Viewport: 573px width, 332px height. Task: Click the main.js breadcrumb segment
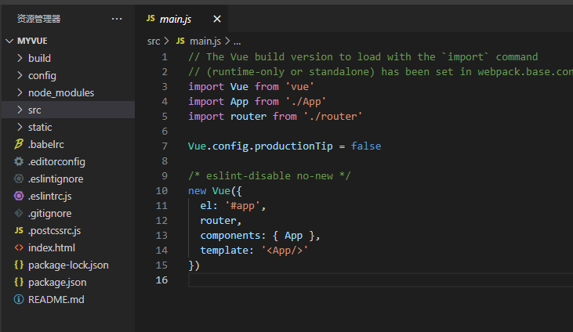pyautogui.click(x=205, y=41)
